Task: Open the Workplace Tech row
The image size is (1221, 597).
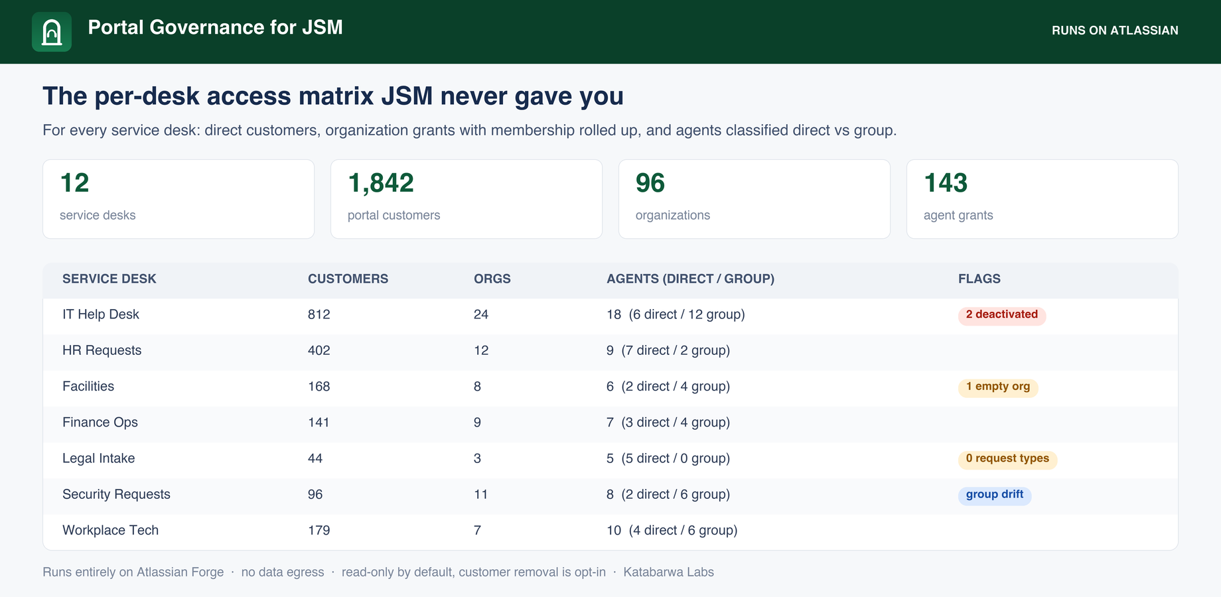Action: (x=610, y=531)
